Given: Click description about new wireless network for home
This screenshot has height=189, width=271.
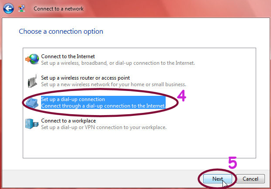Looking at the screenshot, I should pyautogui.click(x=114, y=84).
